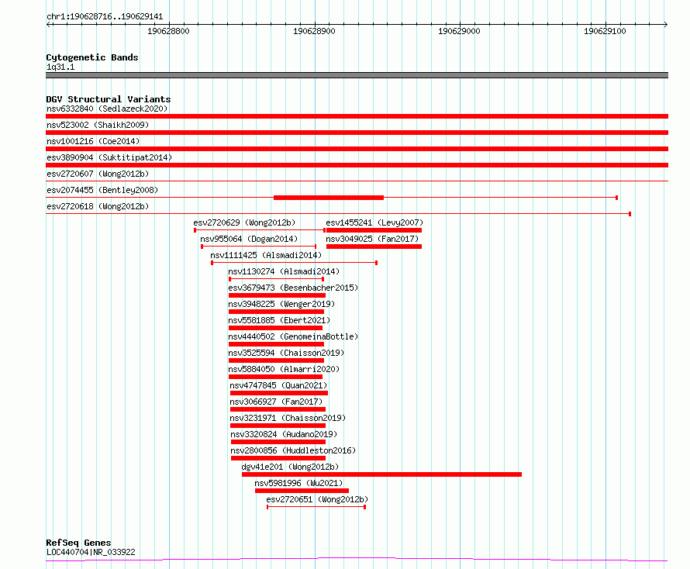690x569 pixels.
Task: Open gene LOC440704|NR_033922
Action: pos(91,552)
